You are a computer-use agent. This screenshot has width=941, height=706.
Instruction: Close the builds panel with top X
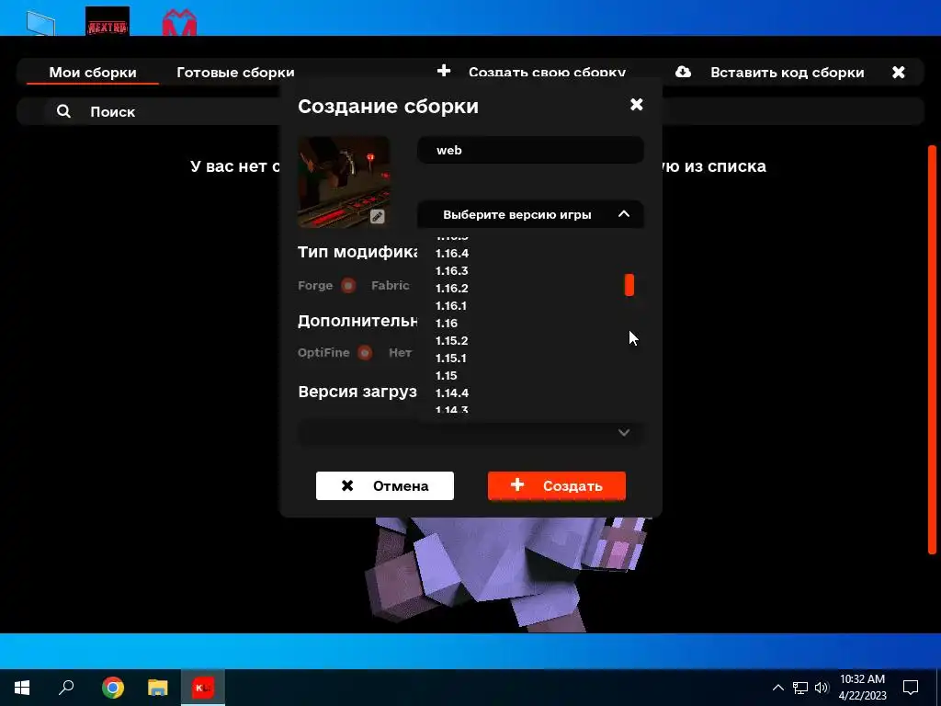pyautogui.click(x=899, y=72)
